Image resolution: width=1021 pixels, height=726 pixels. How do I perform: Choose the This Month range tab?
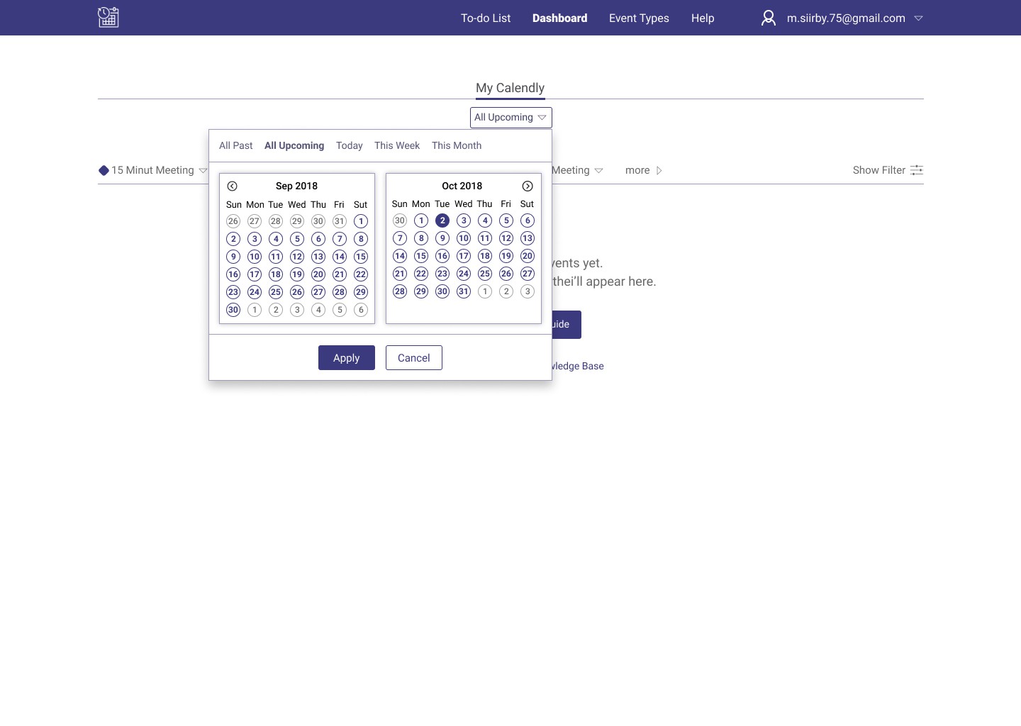pyautogui.click(x=457, y=145)
